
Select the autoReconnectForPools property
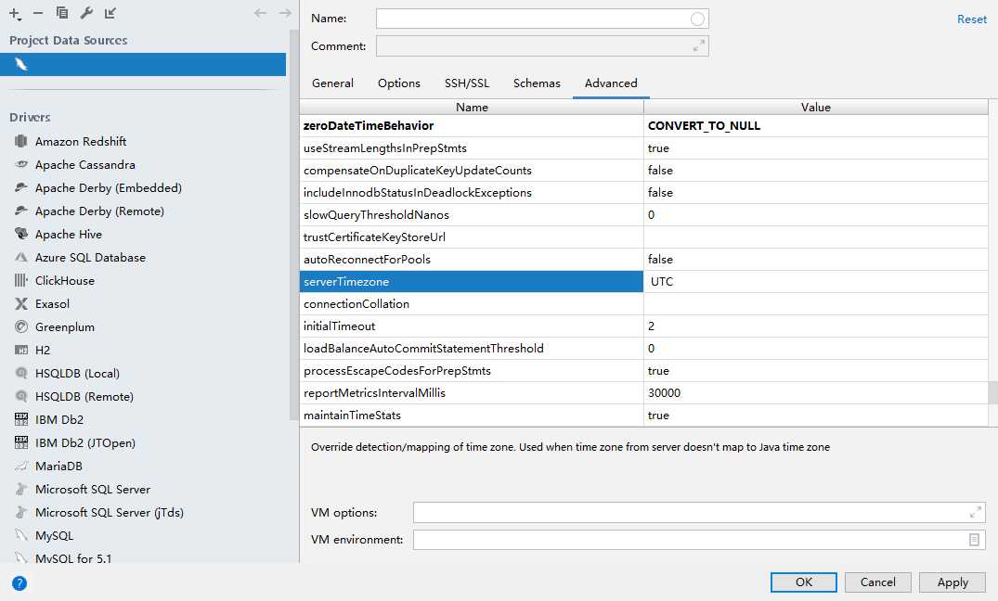[472, 260]
